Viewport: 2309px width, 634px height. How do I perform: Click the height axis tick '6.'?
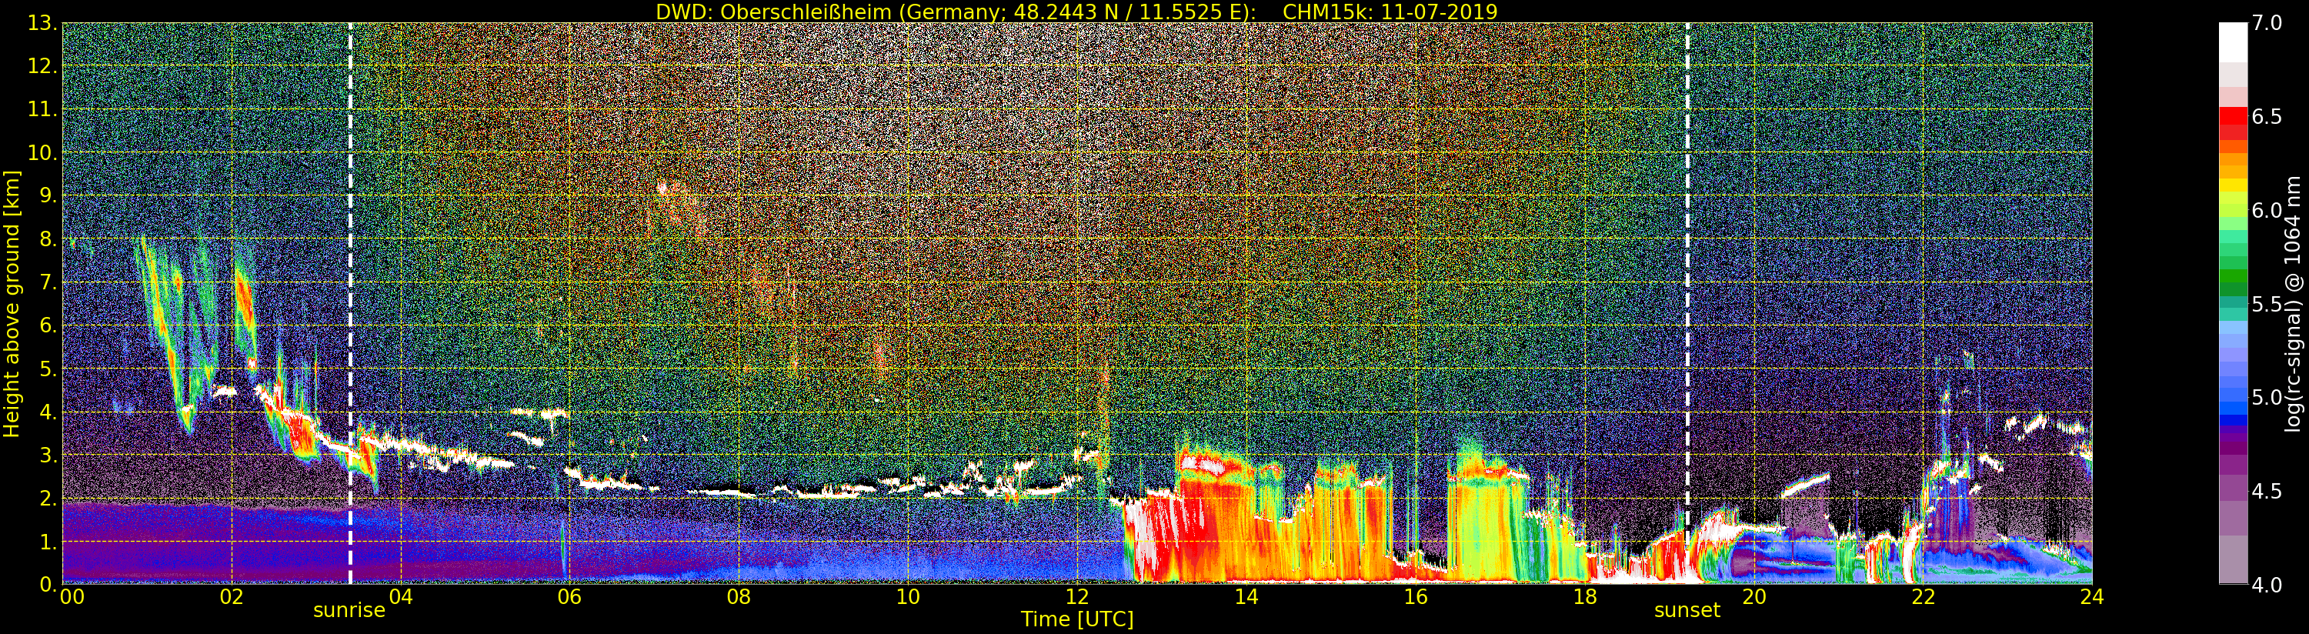pos(48,325)
